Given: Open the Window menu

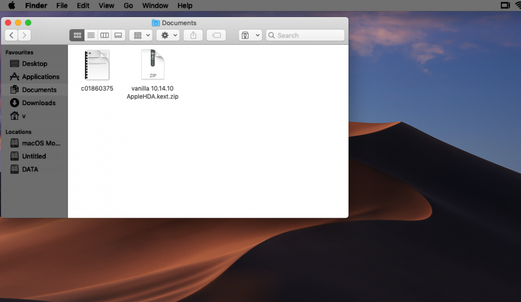Looking at the screenshot, I should click(155, 6).
